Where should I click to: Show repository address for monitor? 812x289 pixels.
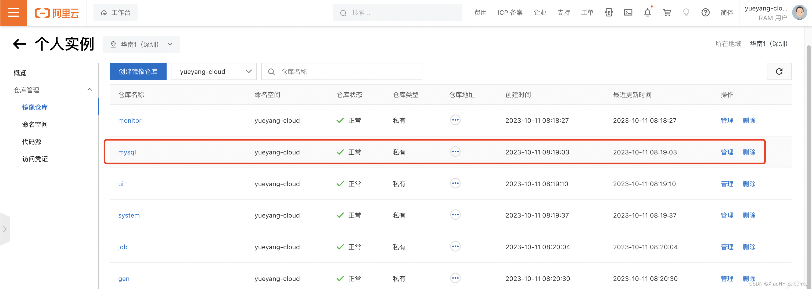pyautogui.click(x=455, y=120)
